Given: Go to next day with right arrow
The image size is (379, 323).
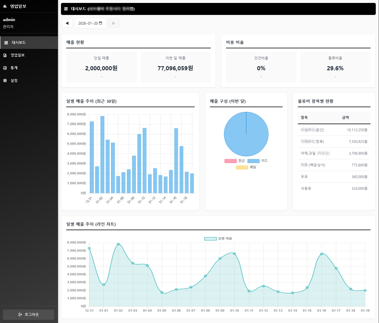Looking at the screenshot, I should coord(114,23).
